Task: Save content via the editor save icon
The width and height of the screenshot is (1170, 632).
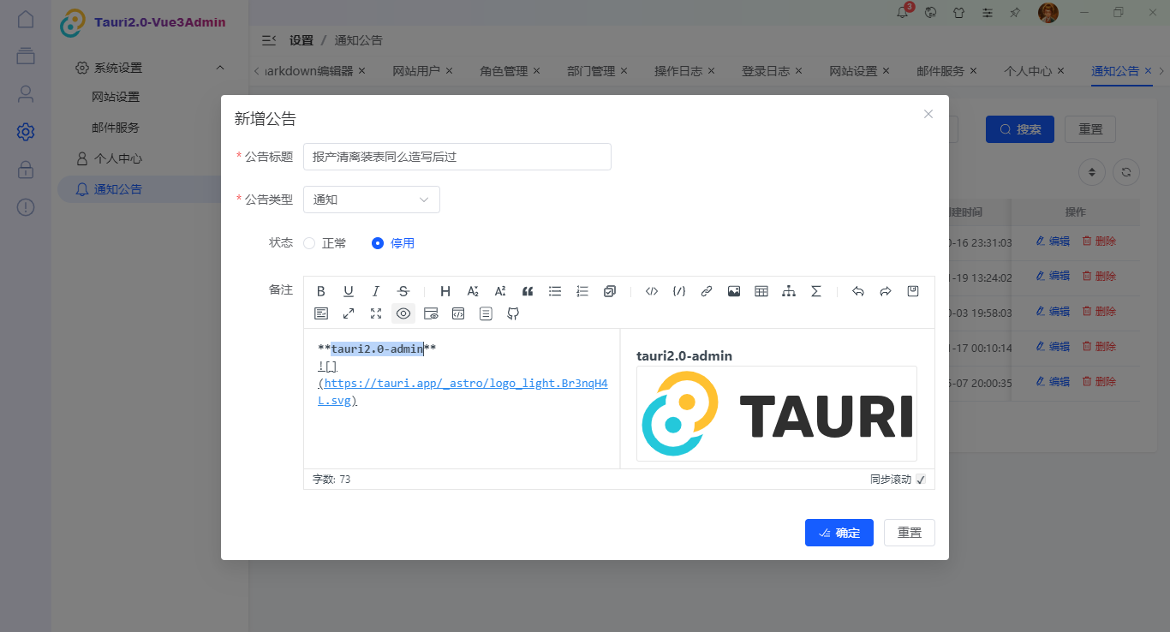Action: (913, 291)
